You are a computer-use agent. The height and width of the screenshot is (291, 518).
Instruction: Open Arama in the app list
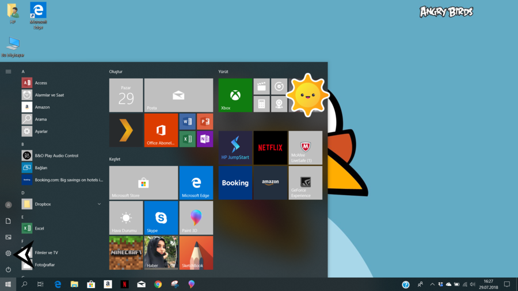pyautogui.click(x=62, y=119)
